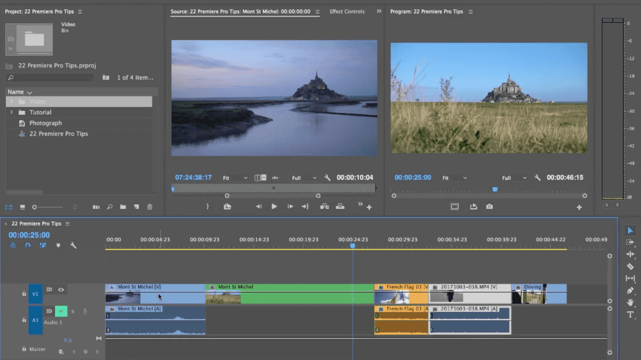Select the Razor tool
The height and width of the screenshot is (360, 641).
pyautogui.click(x=630, y=266)
